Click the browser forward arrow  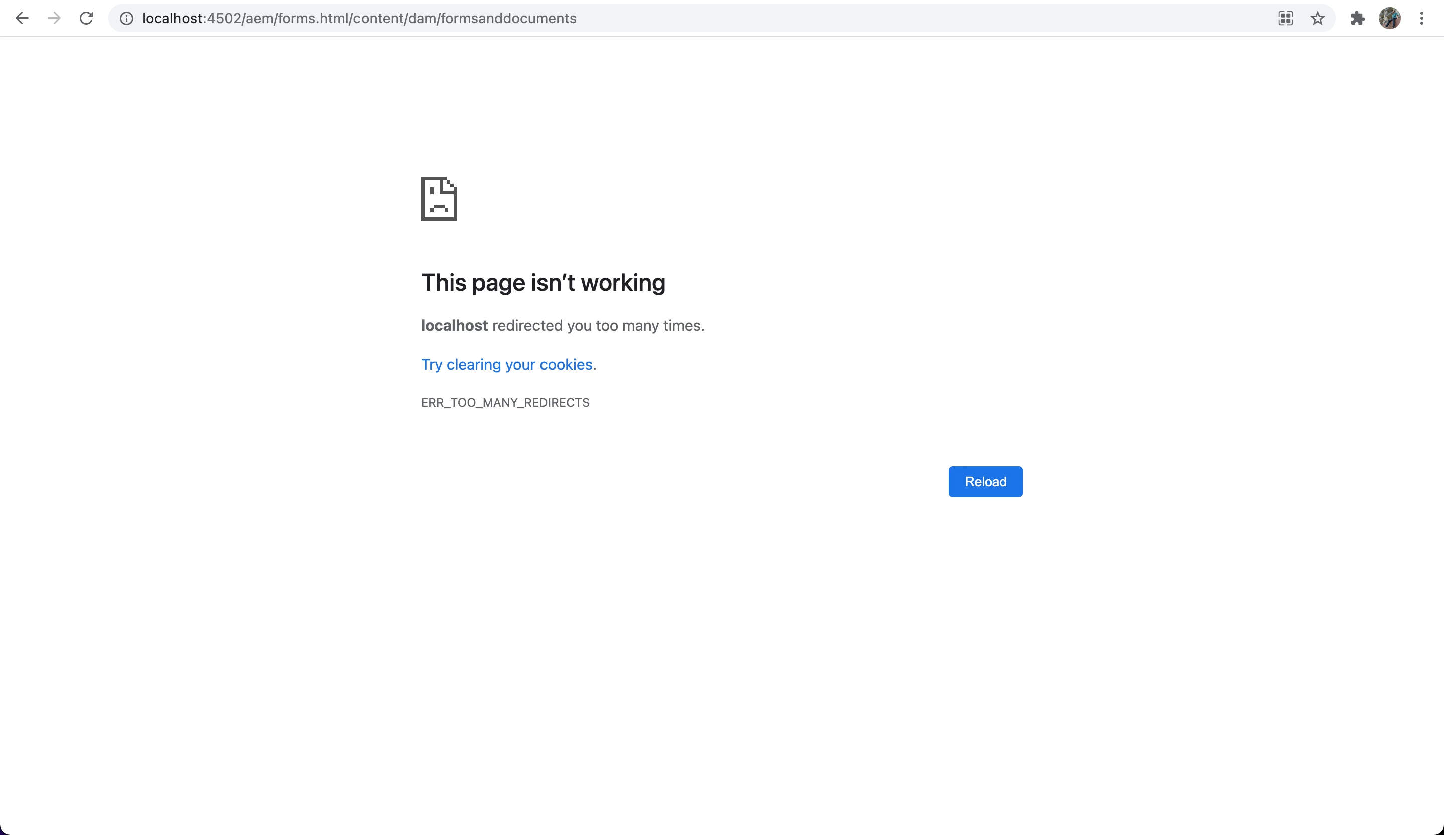tap(54, 19)
